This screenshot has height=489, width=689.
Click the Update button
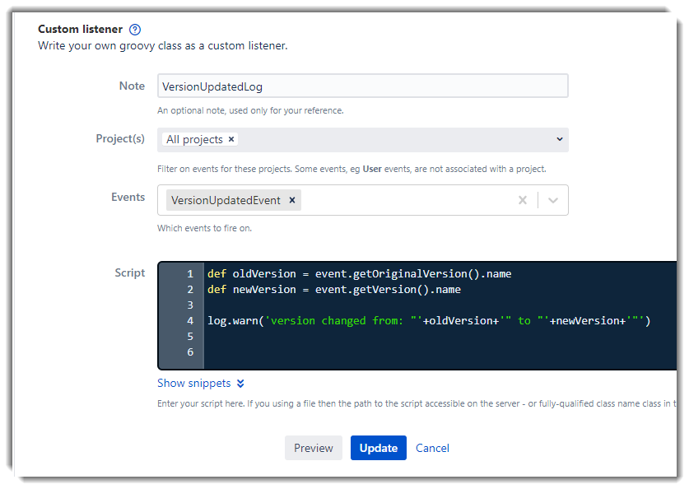coord(379,448)
